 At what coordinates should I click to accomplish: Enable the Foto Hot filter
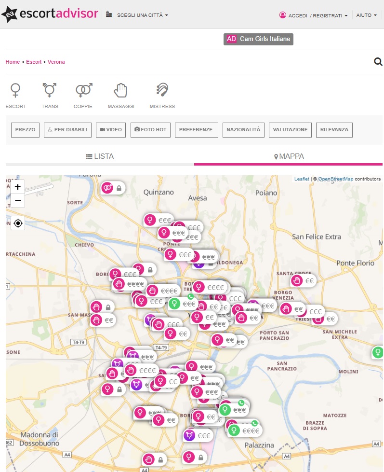point(150,130)
